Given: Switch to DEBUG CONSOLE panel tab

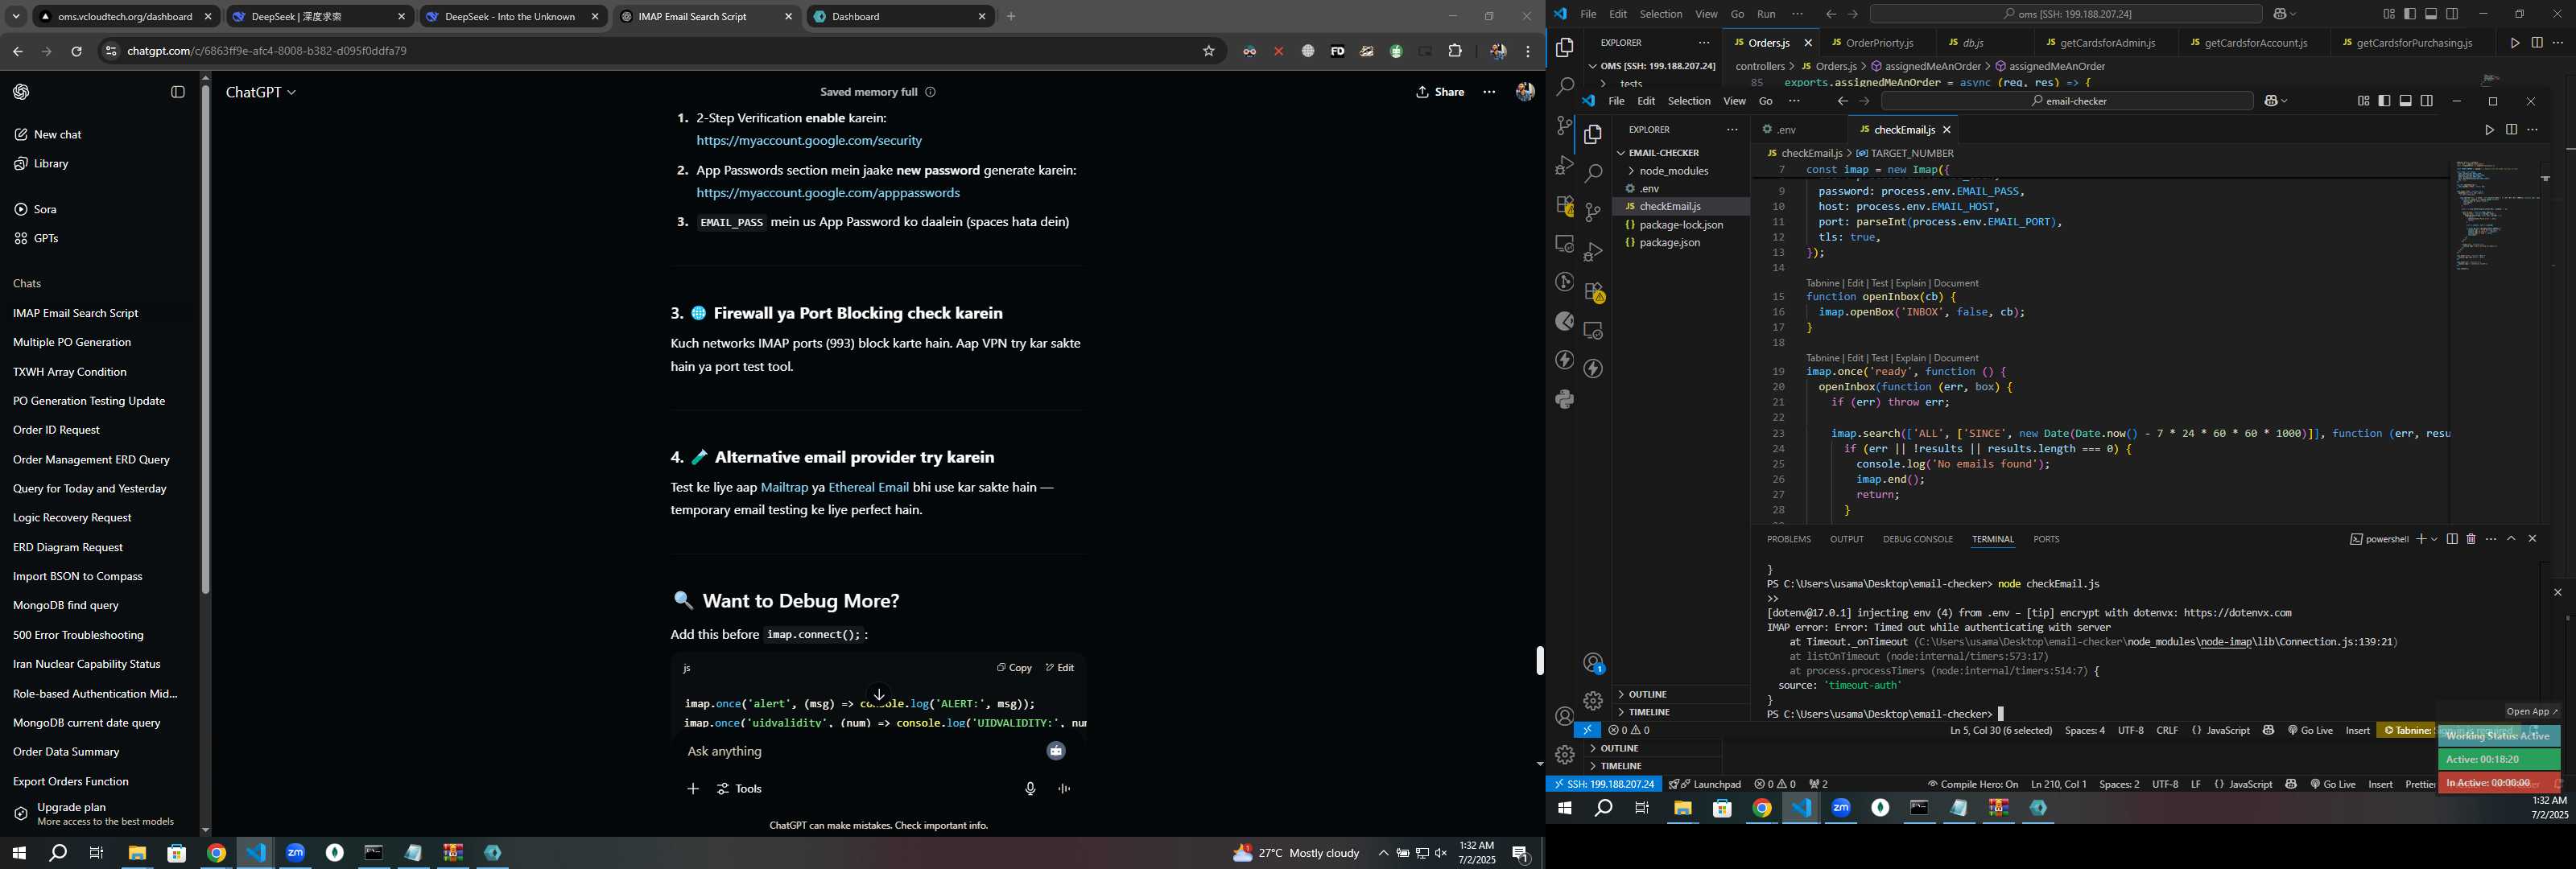Looking at the screenshot, I should coord(1917,540).
